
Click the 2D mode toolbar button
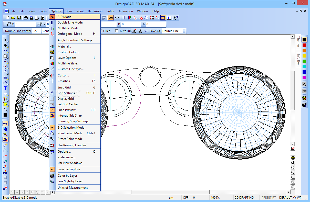point(111,18)
